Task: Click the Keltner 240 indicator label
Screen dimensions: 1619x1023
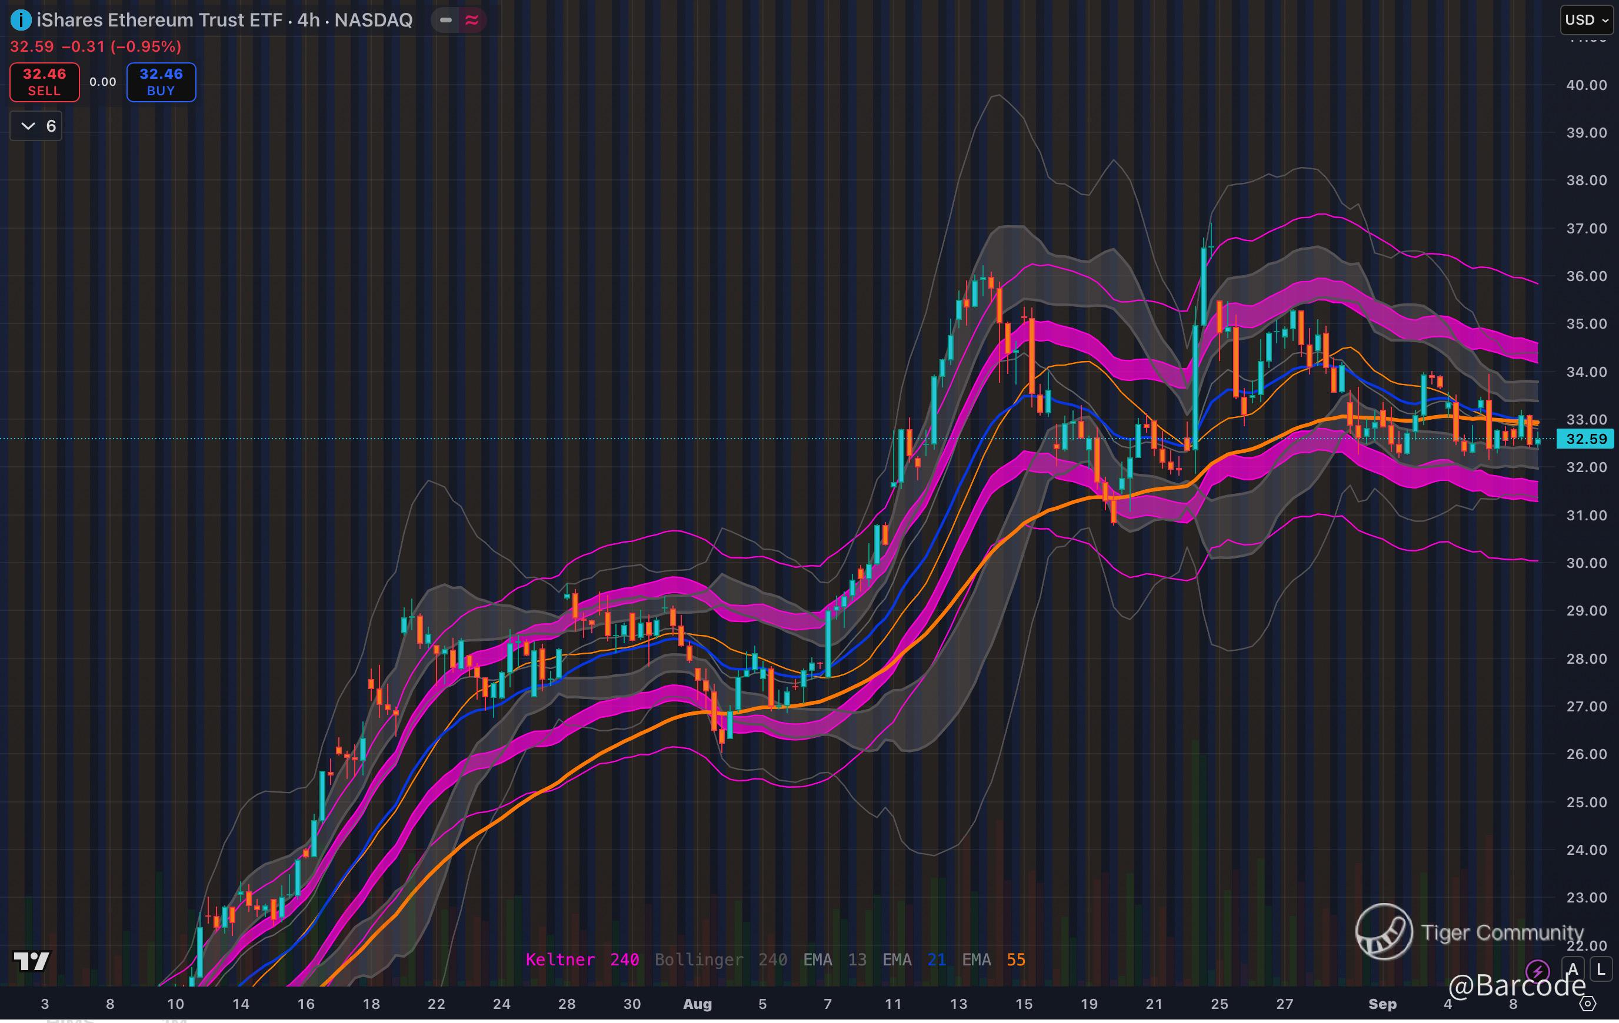Action: click(582, 960)
